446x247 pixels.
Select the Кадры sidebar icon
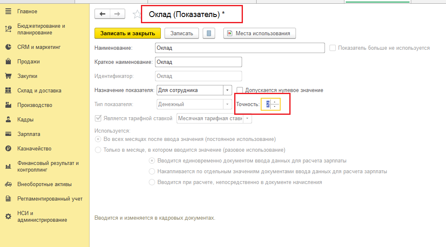click(x=9, y=120)
